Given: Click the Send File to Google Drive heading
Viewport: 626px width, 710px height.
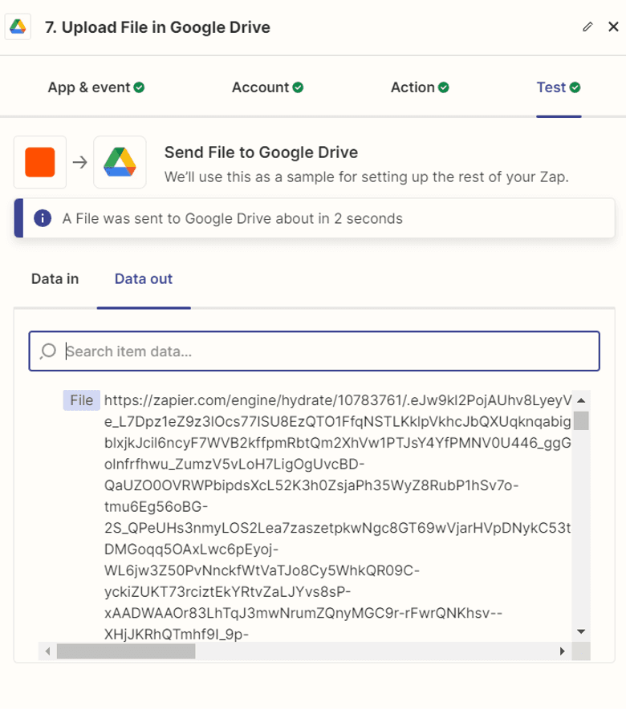Looking at the screenshot, I should coord(261,152).
